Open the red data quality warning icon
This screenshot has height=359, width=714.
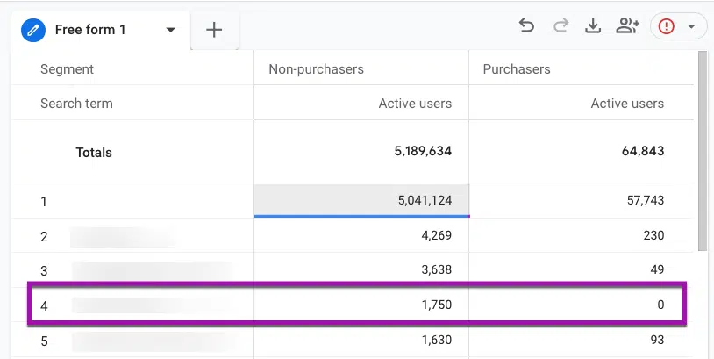coord(666,26)
